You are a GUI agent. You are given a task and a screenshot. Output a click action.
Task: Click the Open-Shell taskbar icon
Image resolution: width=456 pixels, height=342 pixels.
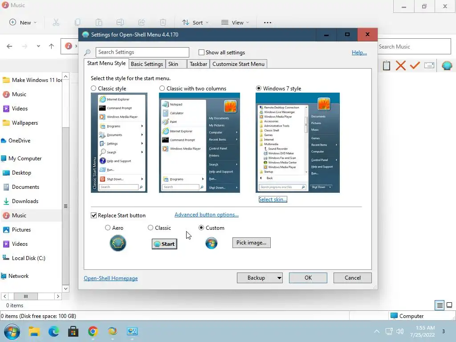pyautogui.click(x=112, y=331)
